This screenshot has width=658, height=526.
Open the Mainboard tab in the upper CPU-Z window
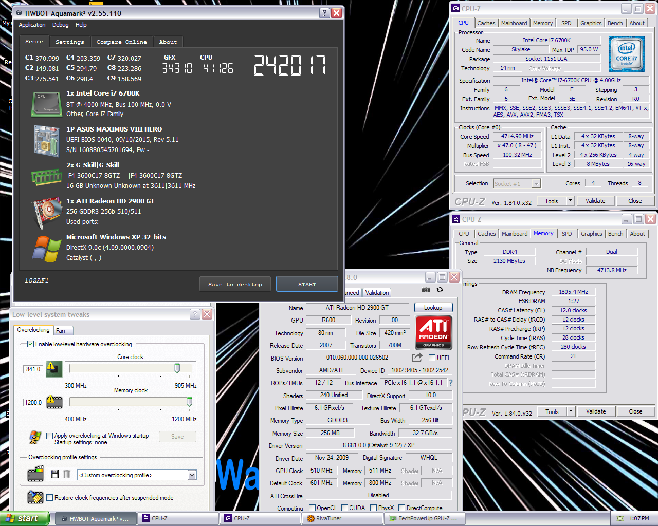tap(514, 23)
